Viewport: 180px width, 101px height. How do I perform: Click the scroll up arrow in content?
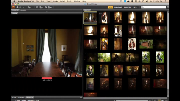pyautogui.click(x=168, y=12)
